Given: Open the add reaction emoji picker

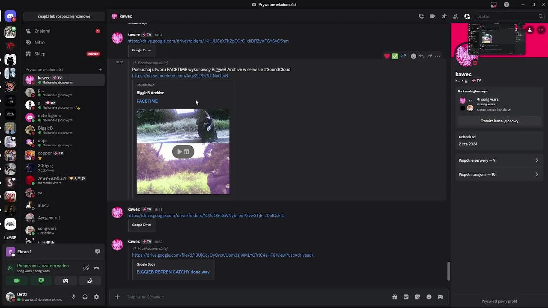Looking at the screenshot, I should tap(413, 56).
